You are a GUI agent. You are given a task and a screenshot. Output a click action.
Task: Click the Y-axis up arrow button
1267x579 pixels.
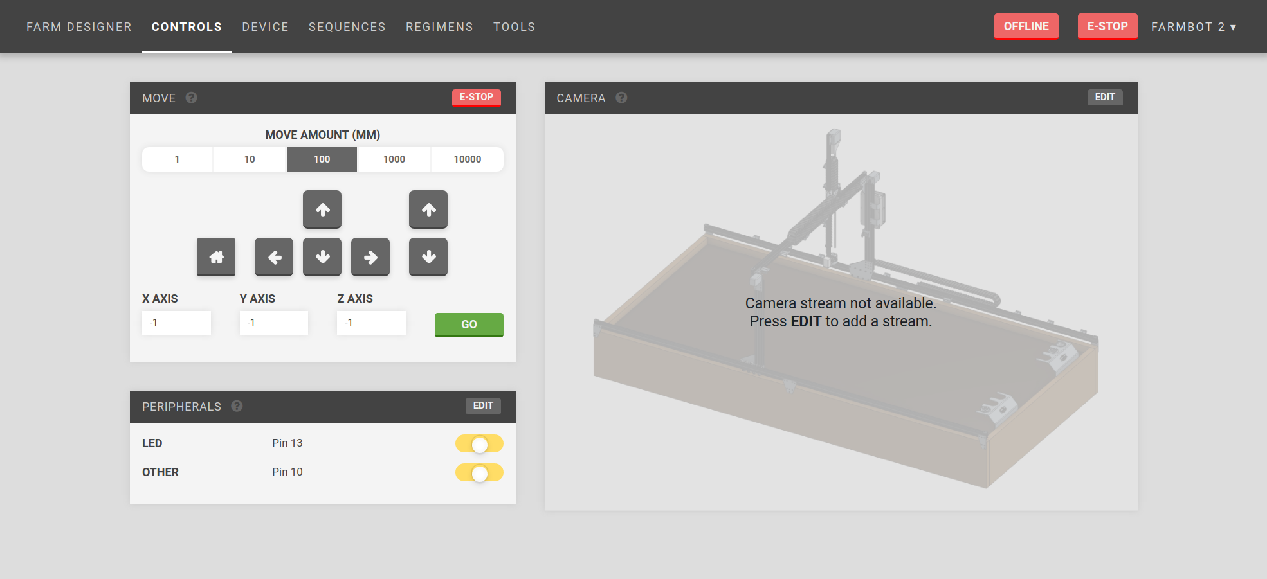pyautogui.click(x=322, y=209)
